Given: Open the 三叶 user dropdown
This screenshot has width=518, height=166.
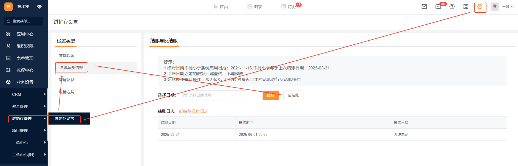Looking at the screenshot, I should (508, 7).
